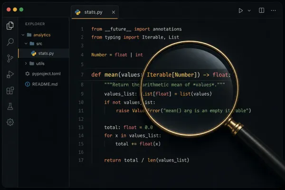Select the stats.py editor tab
285x190 pixels.
(x=95, y=12)
